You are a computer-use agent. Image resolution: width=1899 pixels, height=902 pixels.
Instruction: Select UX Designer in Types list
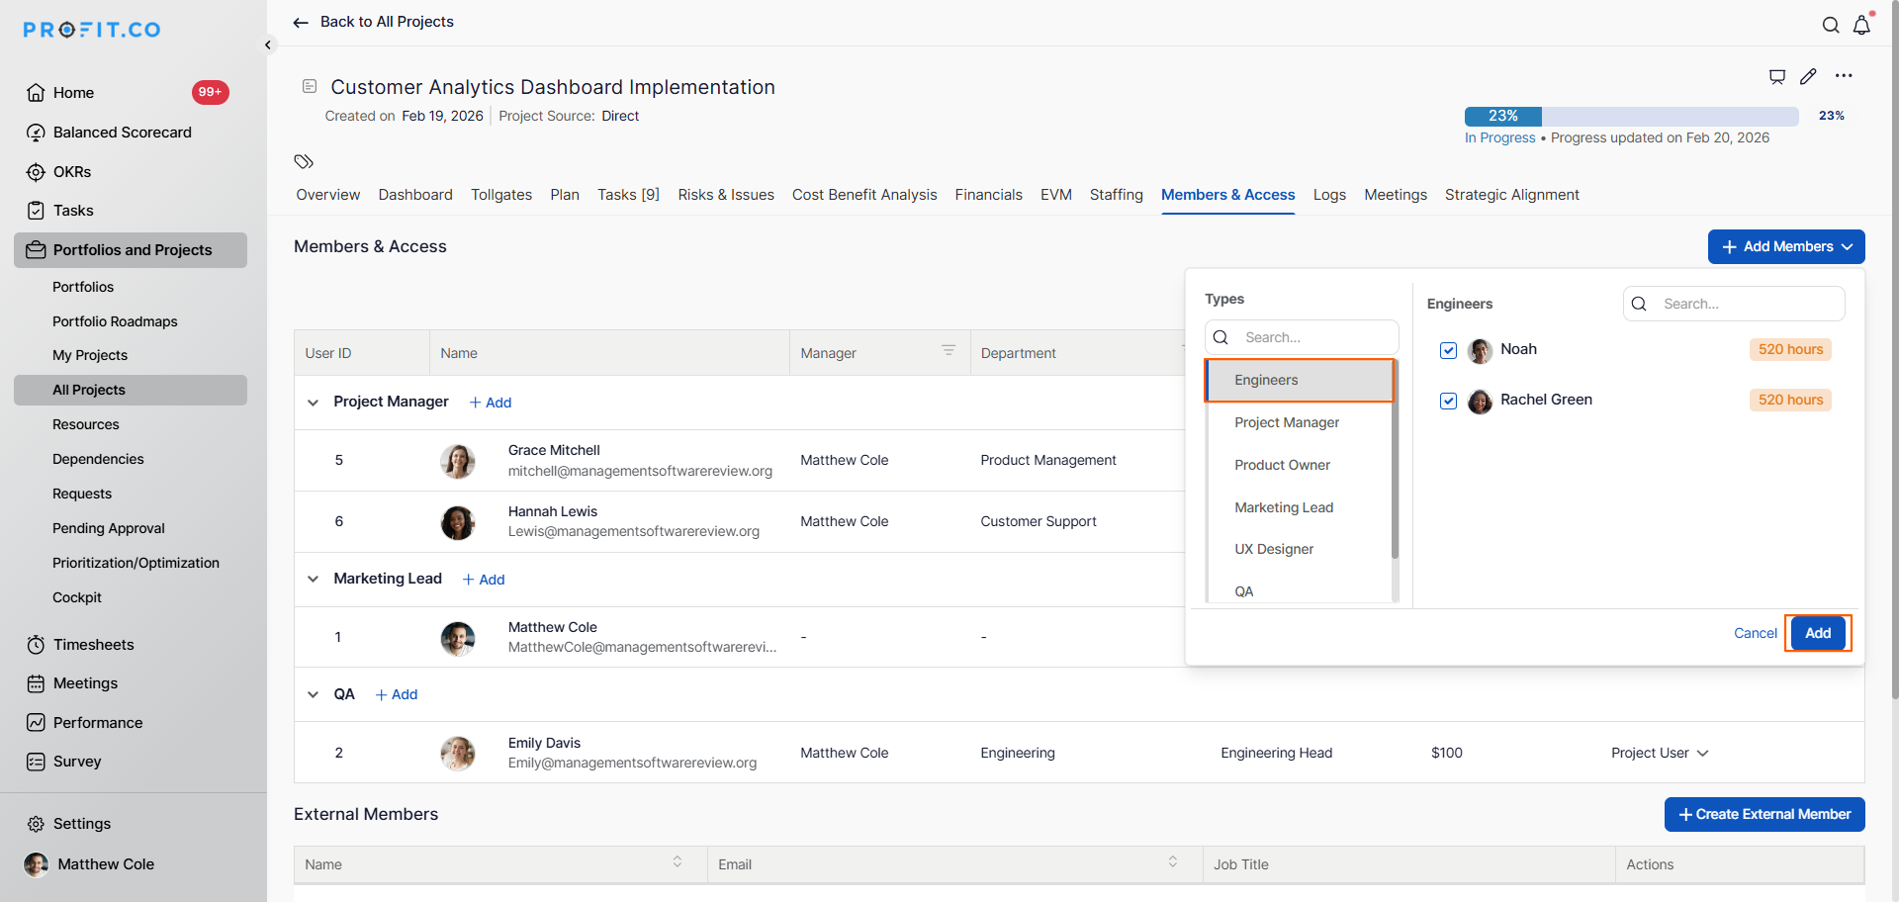(x=1274, y=549)
